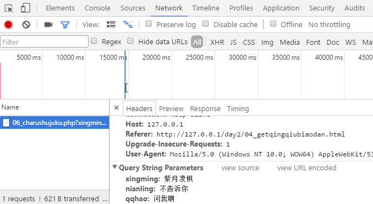Tick the Offline checkbox
The image size is (373, 204).
click(273, 24)
